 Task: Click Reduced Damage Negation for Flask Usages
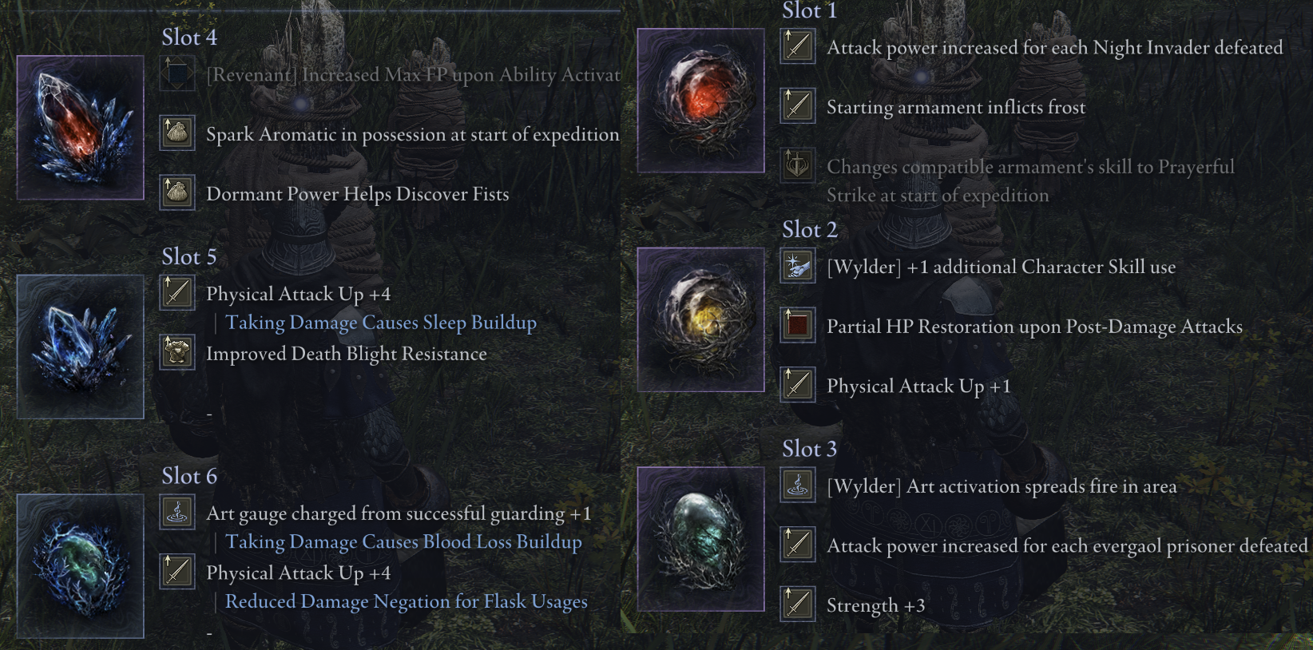click(x=407, y=601)
